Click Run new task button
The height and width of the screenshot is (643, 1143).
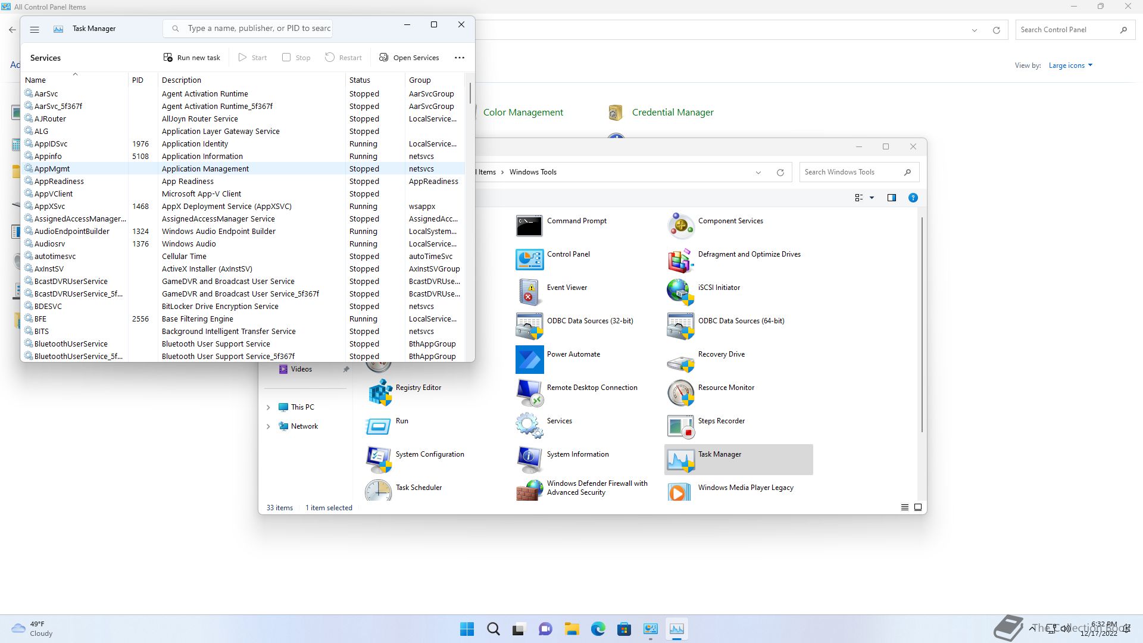[x=192, y=58]
